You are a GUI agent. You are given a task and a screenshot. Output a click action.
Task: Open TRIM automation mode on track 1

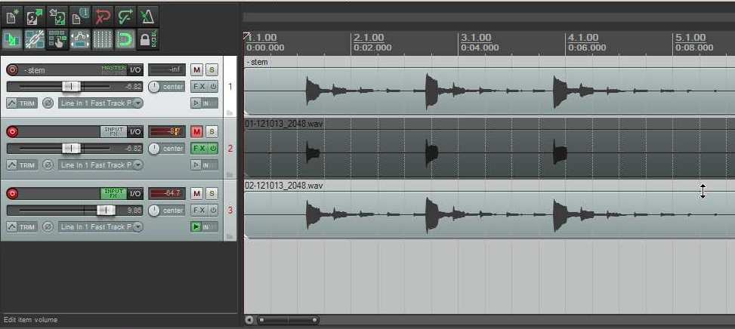point(22,103)
